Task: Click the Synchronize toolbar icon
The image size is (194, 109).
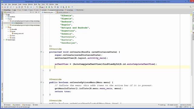Action: (8, 7)
